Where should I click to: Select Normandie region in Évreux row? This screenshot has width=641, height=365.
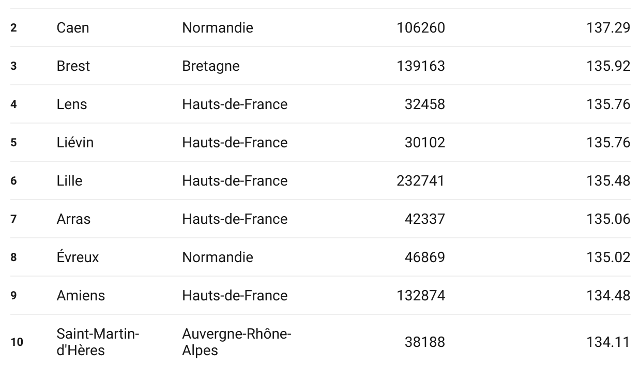[x=218, y=257]
